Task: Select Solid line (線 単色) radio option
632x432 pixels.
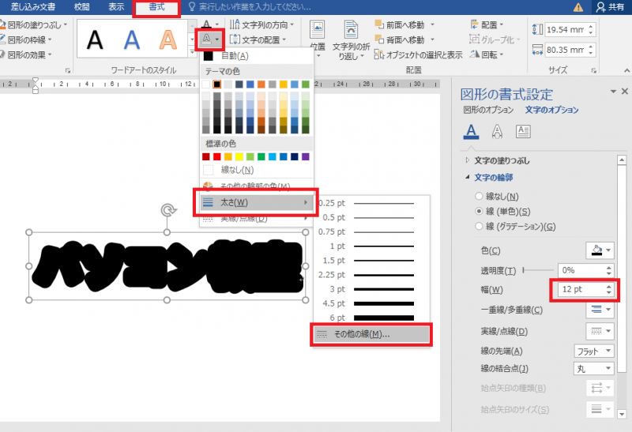Action: 479,211
